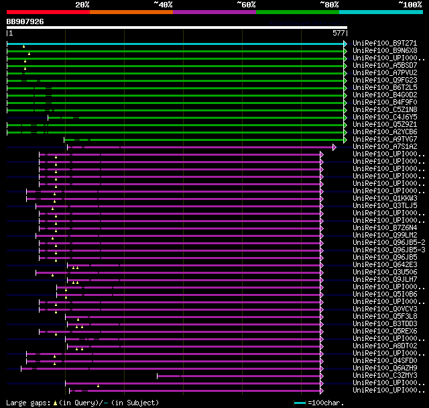The image size is (429, 408).
Task: Click the arrowhead ending the UniRef100_B9N6X8 bar
Action: pyautogui.click(x=345, y=51)
